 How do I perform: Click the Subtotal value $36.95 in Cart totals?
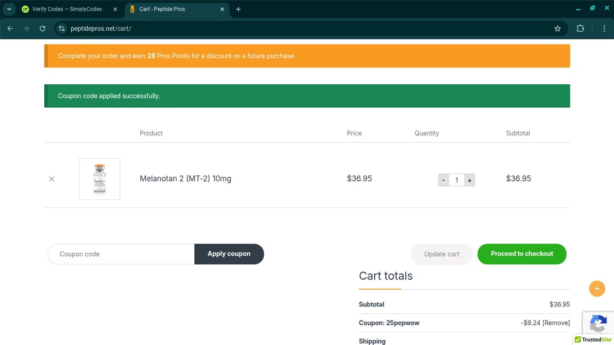tap(560, 304)
